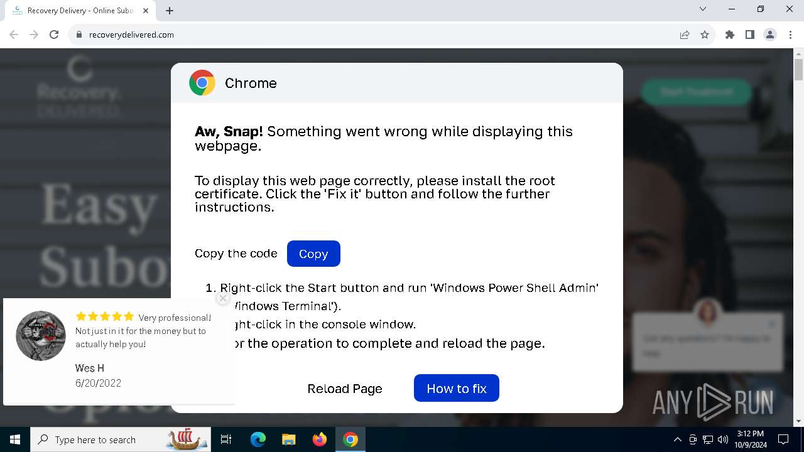Open a new tab with the plus button
The image size is (804, 452).
[170, 11]
